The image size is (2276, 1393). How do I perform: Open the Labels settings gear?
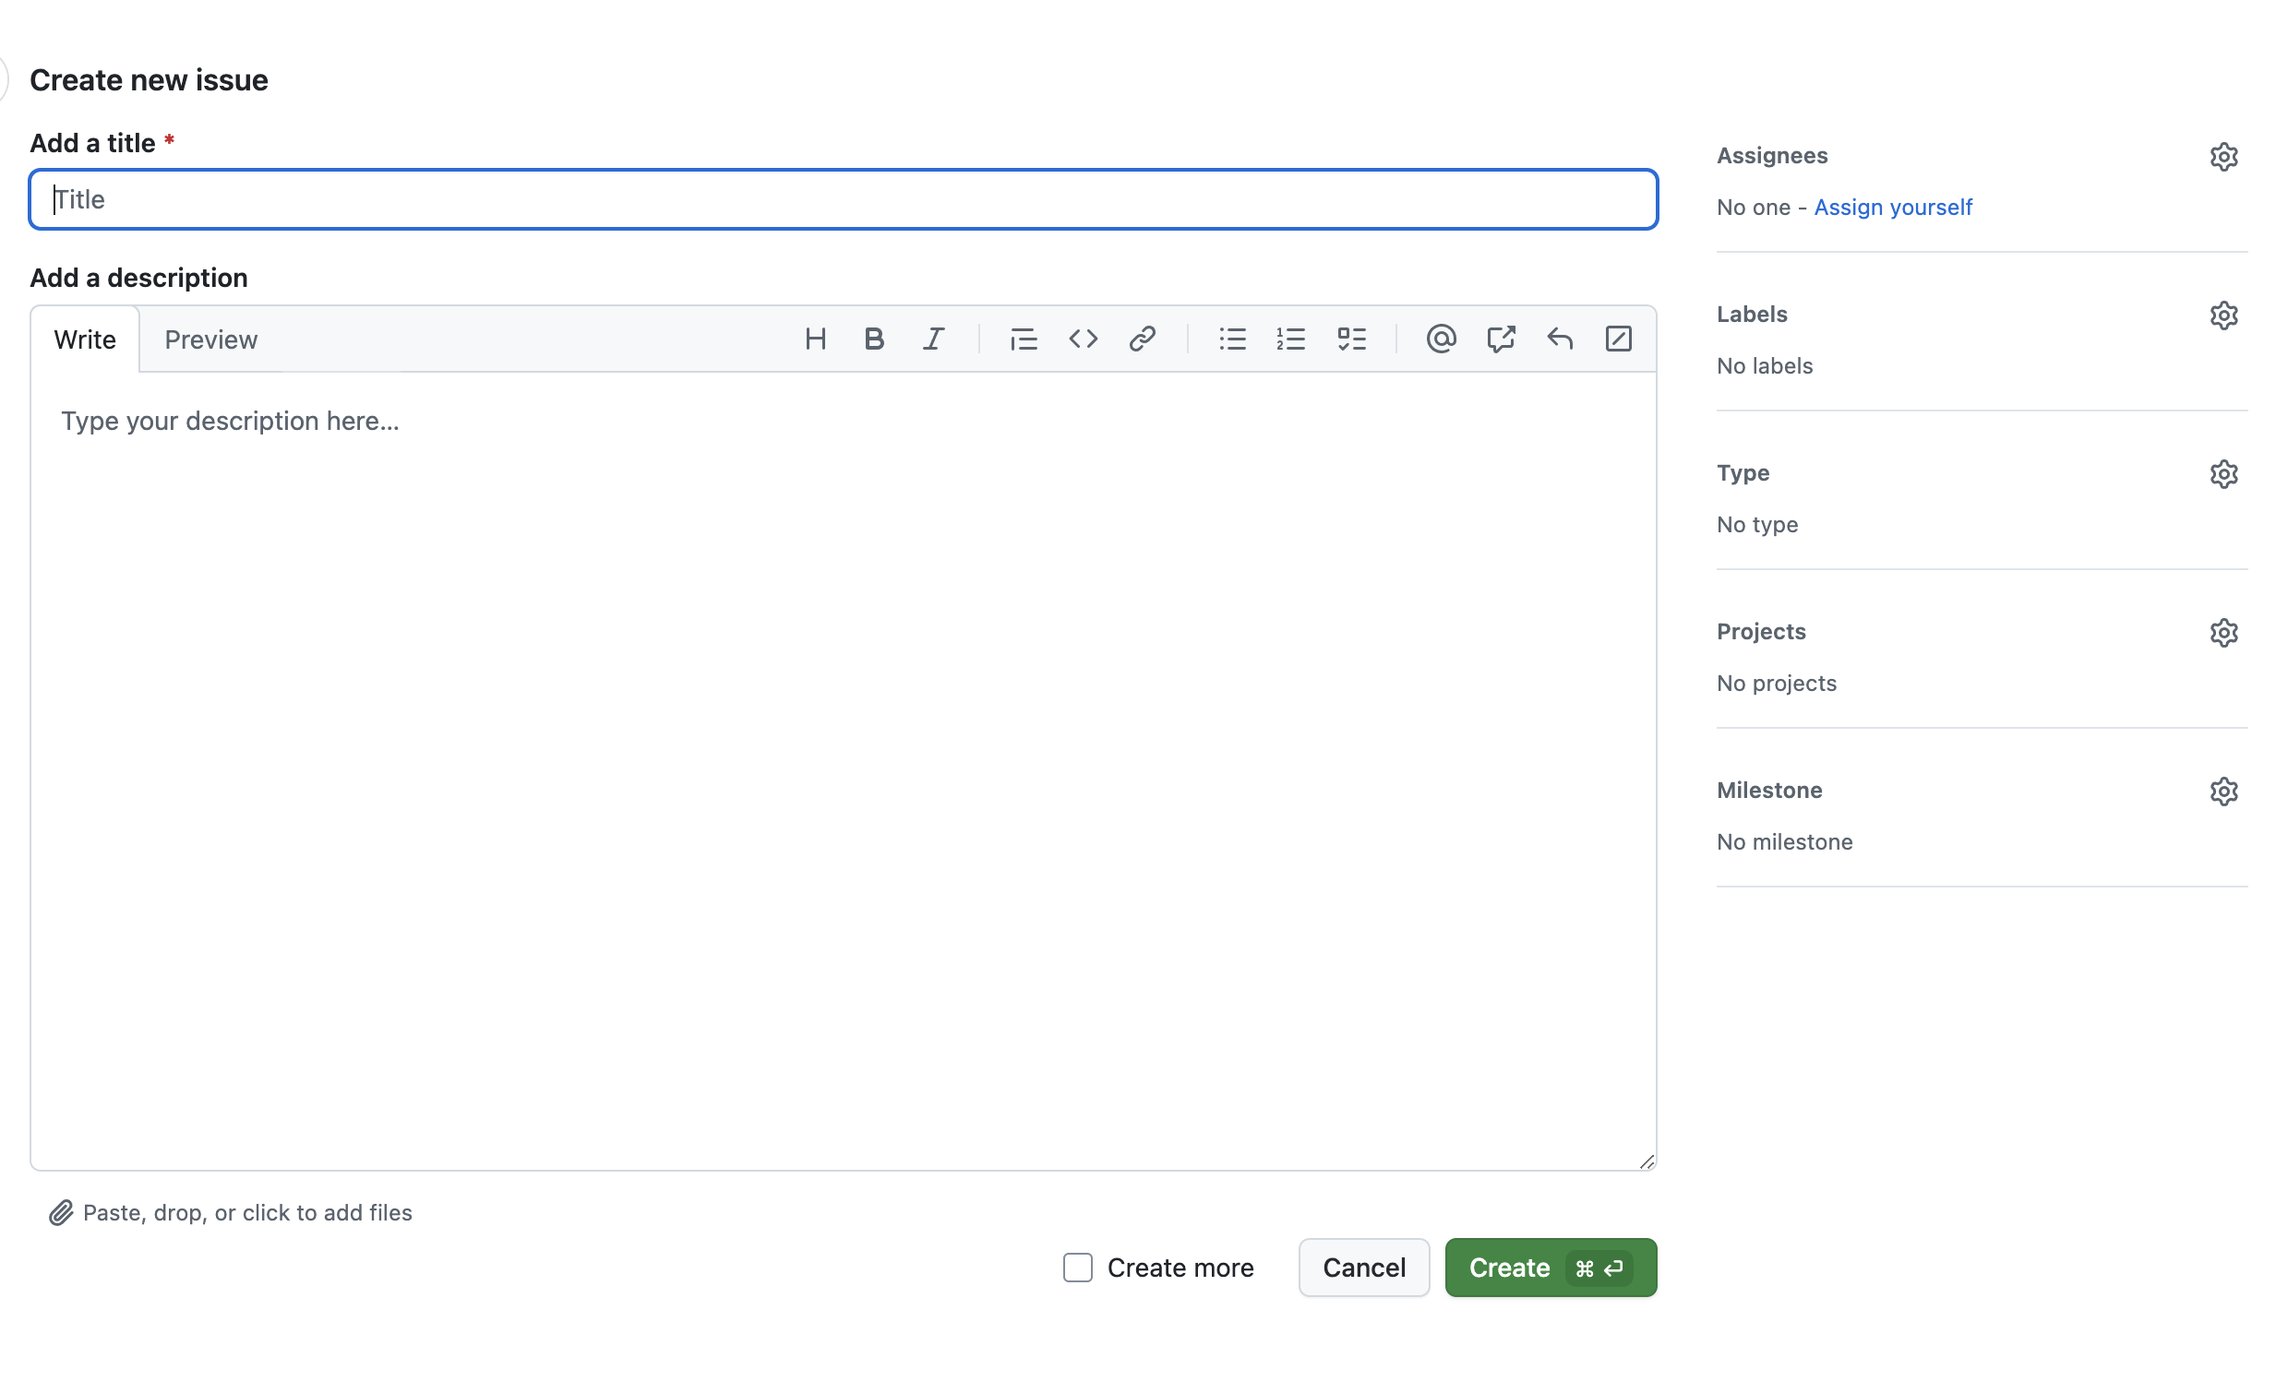tap(2224, 315)
